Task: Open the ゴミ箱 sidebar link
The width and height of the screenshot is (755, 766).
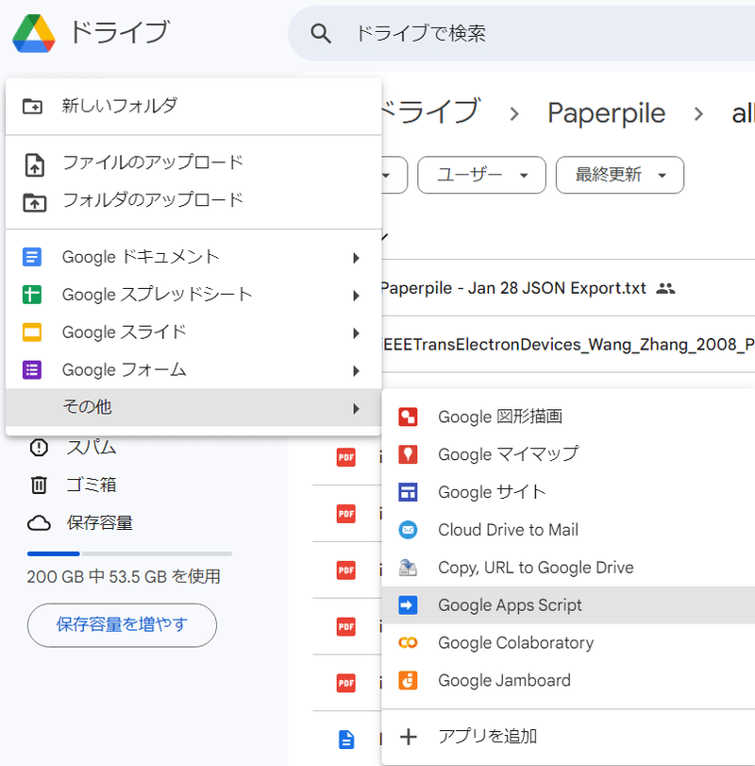Action: (92, 485)
